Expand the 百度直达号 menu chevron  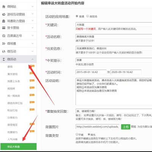coord(33,35)
